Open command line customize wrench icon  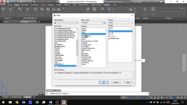click(44, 94)
